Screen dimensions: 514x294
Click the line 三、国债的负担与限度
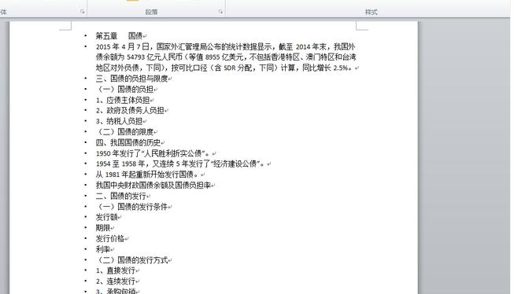tap(131, 79)
